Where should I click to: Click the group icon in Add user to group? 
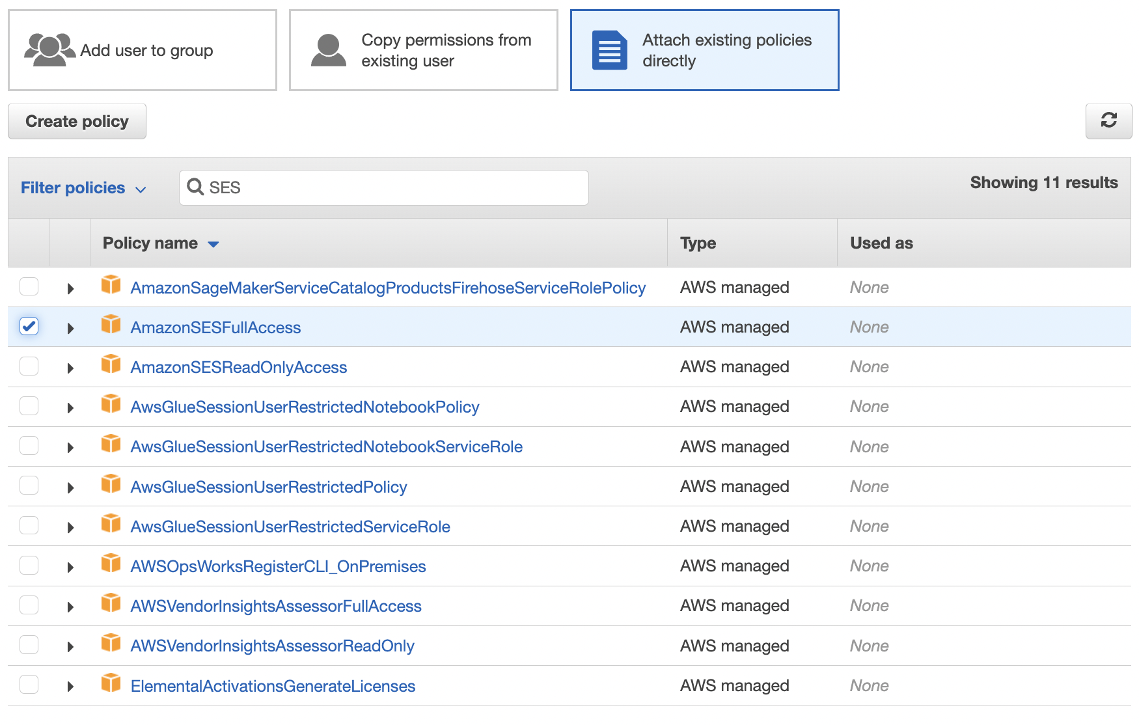coord(49,50)
